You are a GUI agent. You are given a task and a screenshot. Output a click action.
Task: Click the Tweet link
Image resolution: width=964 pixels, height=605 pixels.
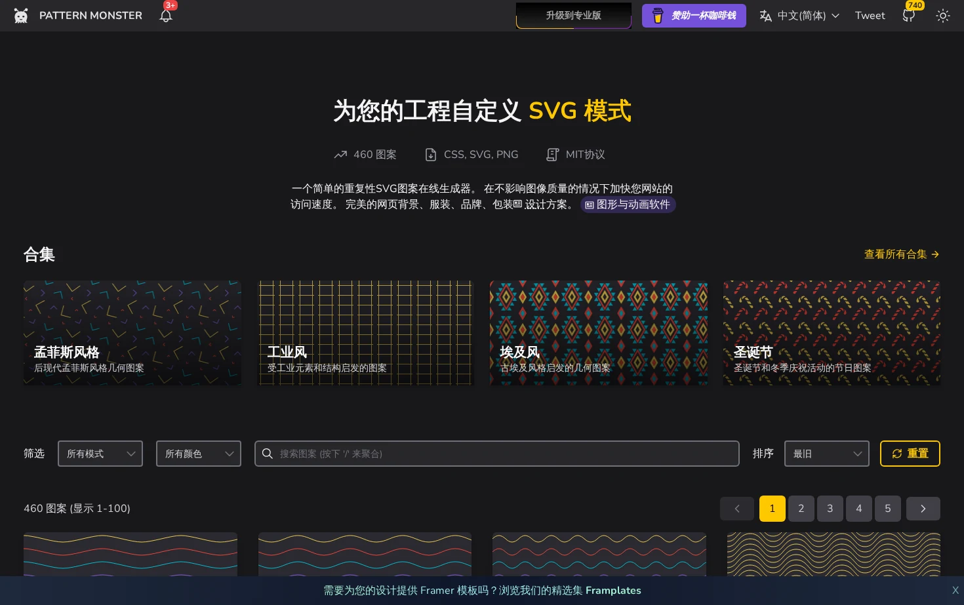click(870, 16)
